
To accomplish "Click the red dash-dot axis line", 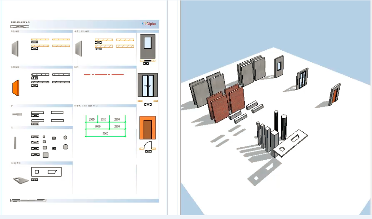I will [x=104, y=75].
